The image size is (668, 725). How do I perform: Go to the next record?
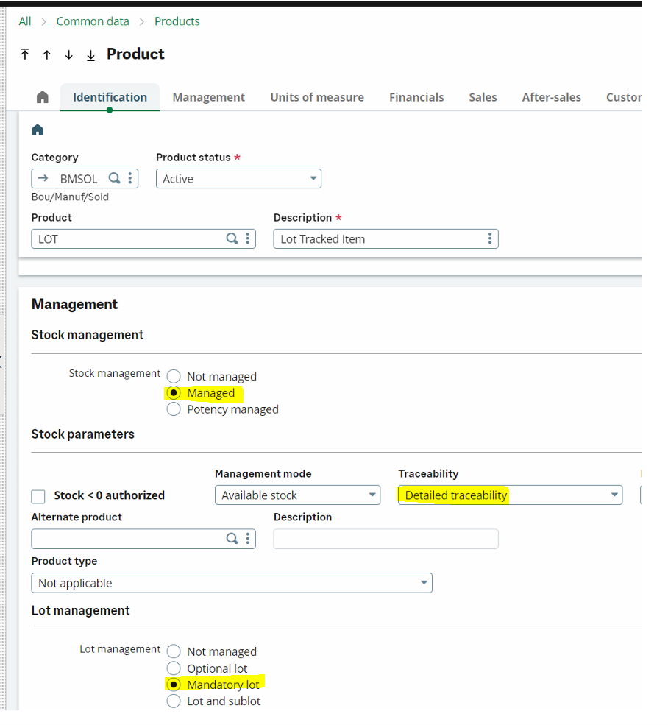tap(68, 54)
